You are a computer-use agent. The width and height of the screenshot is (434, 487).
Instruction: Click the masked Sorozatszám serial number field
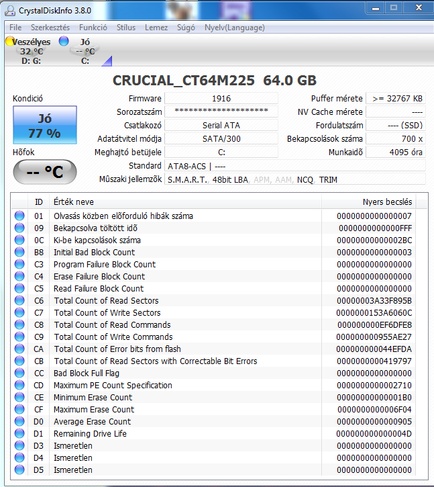point(221,112)
